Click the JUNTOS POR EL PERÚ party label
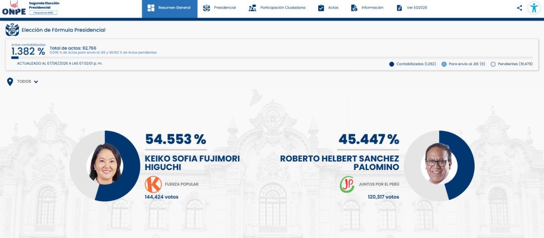Image resolution: width=544 pixels, height=238 pixels. tap(379, 185)
